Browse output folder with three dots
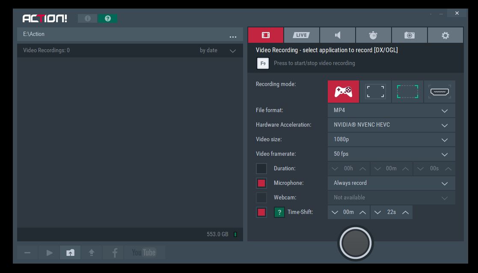 [233, 37]
